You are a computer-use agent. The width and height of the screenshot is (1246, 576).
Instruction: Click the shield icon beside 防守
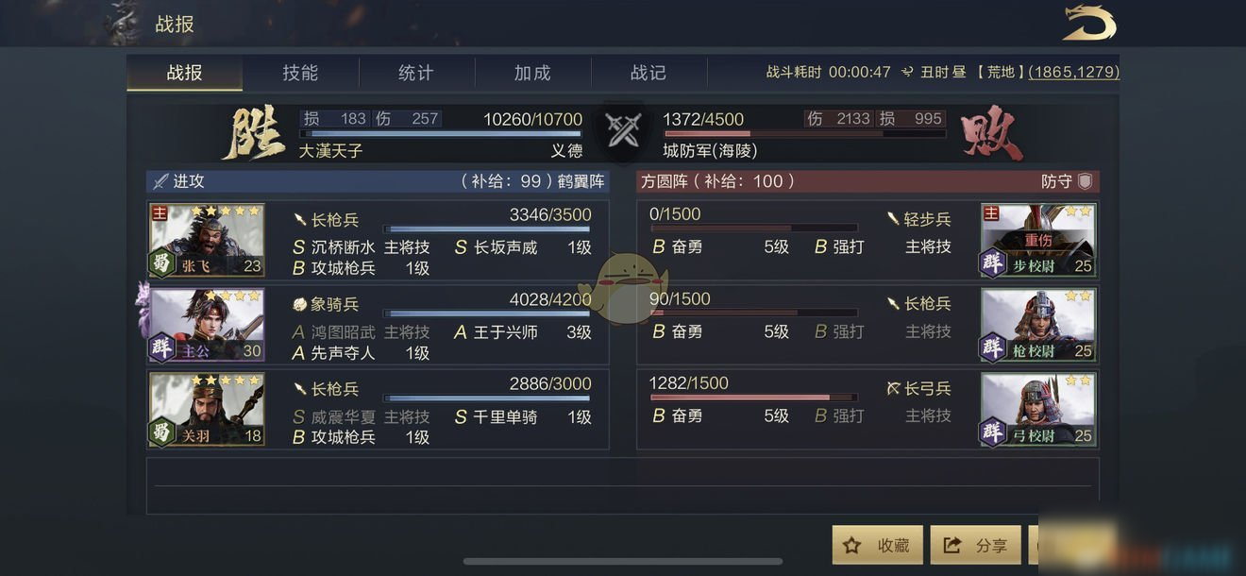coord(1085,181)
